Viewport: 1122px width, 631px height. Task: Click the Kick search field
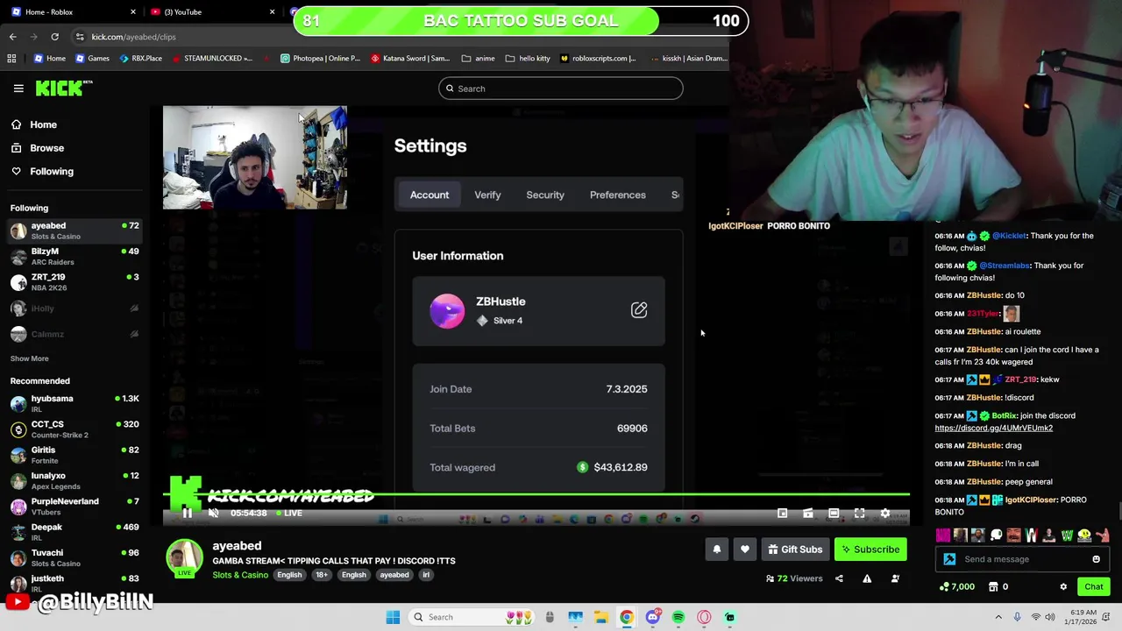[x=560, y=89]
